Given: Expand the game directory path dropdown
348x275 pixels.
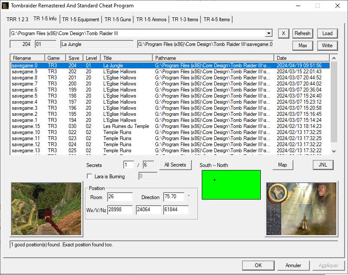Looking at the screenshot, I should (269, 33).
